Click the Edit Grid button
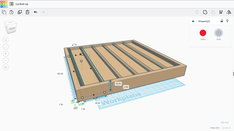Screen dimensions: 234x131 click(225, 123)
